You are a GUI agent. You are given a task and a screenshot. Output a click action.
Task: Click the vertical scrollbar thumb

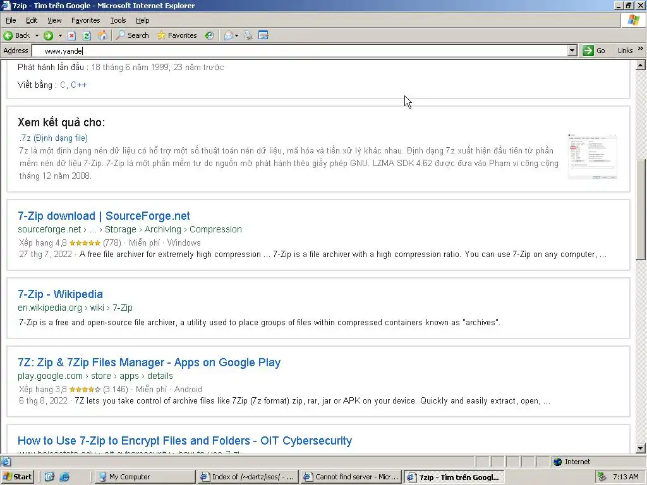tap(641, 209)
